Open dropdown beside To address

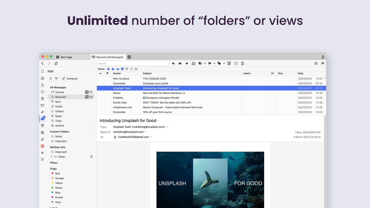[151, 137]
